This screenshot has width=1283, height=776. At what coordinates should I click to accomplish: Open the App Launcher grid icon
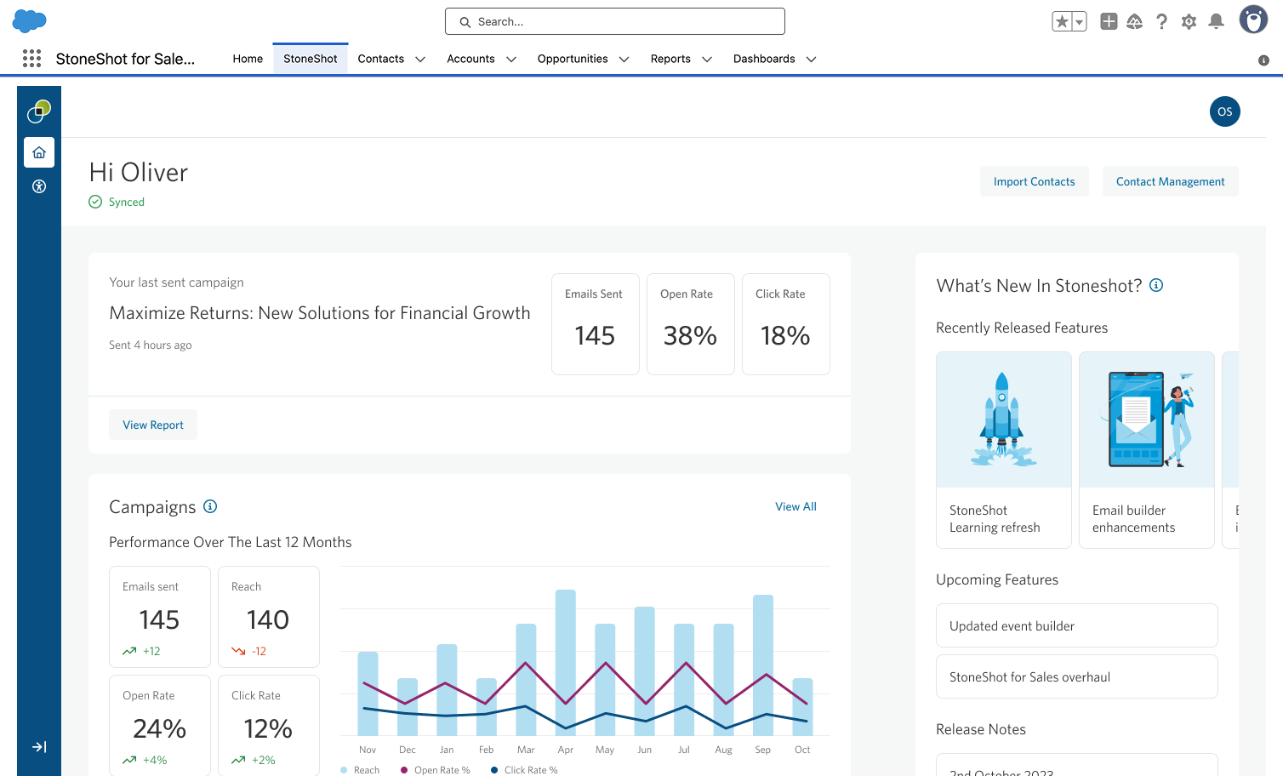click(x=31, y=58)
